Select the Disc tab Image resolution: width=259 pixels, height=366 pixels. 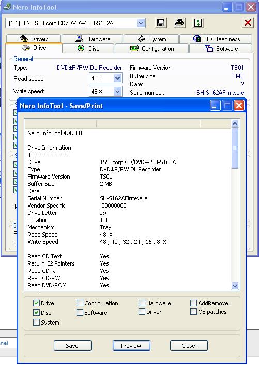point(88,49)
